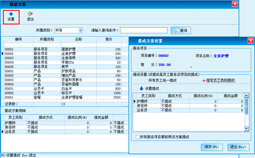
Task: Select 指定员工类别提成 radio option
Action: tap(204, 80)
